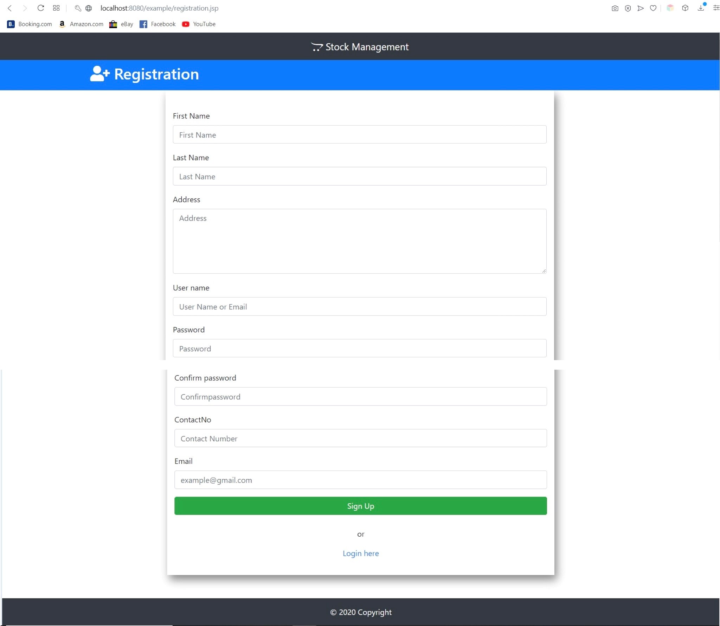Viewport: 720px width, 626px height.
Task: Open the Booking.com bookmark
Action: click(29, 24)
